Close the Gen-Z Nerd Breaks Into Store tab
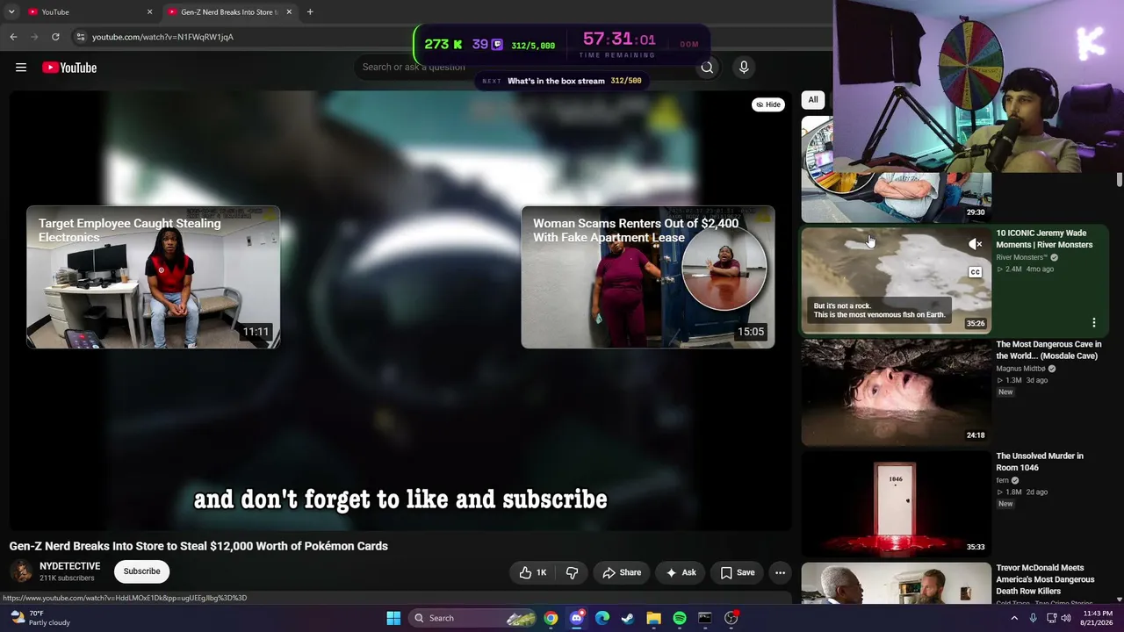 pyautogui.click(x=289, y=12)
